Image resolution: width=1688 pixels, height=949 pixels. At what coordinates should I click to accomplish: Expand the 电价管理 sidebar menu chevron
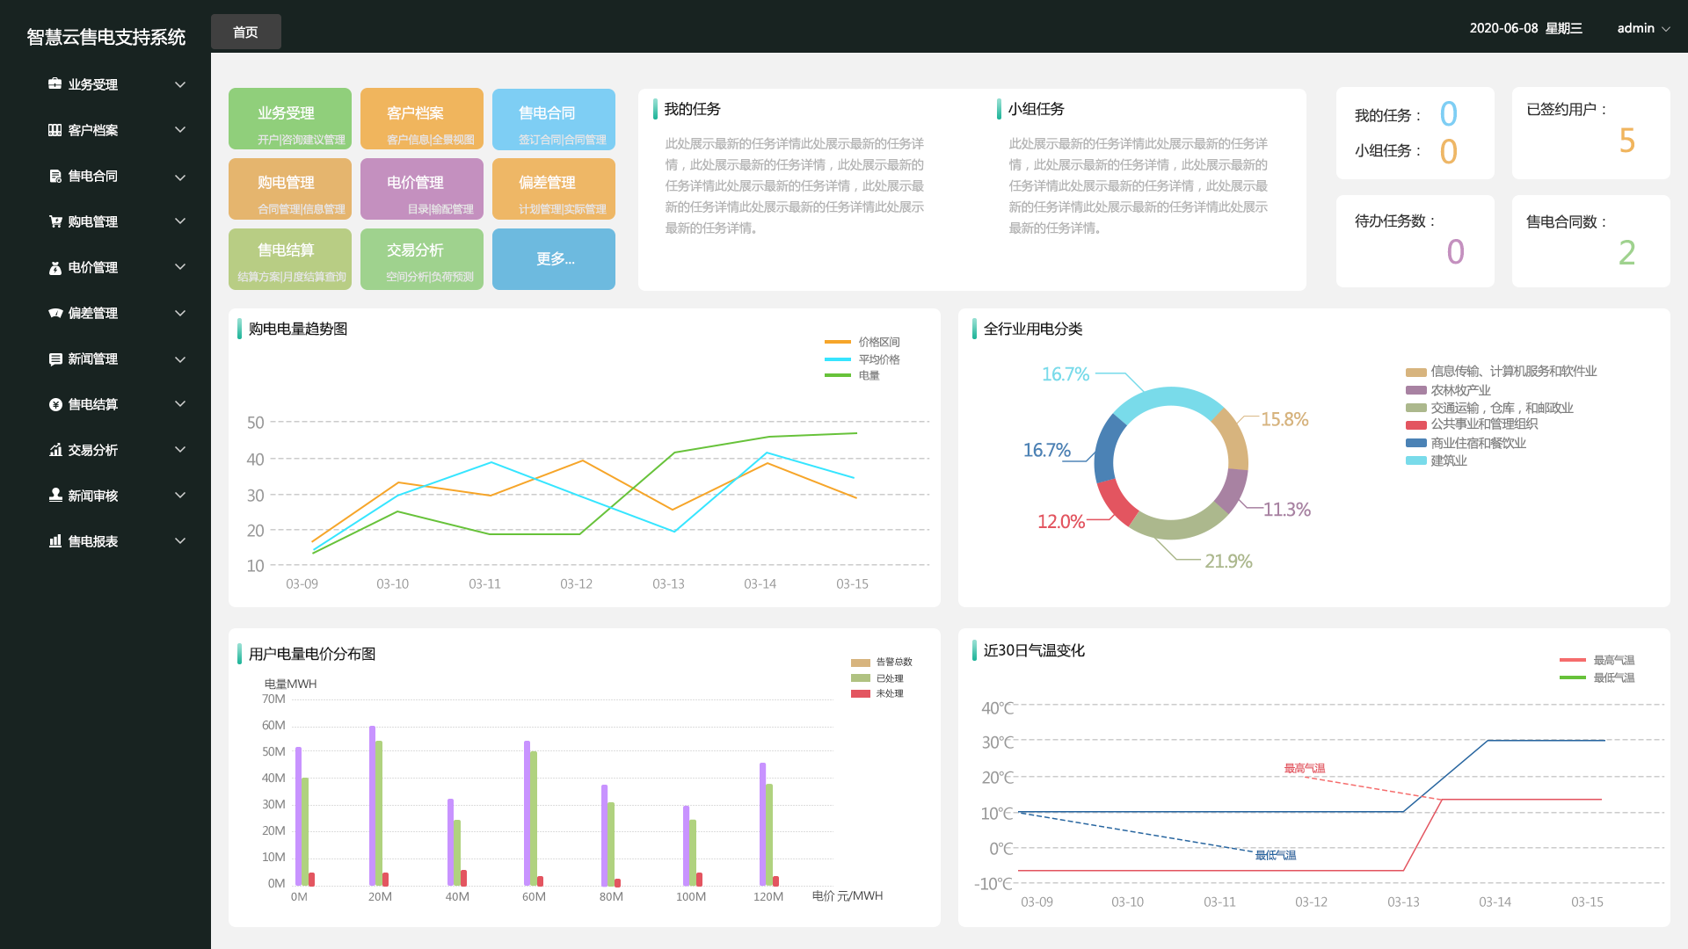pos(180,267)
